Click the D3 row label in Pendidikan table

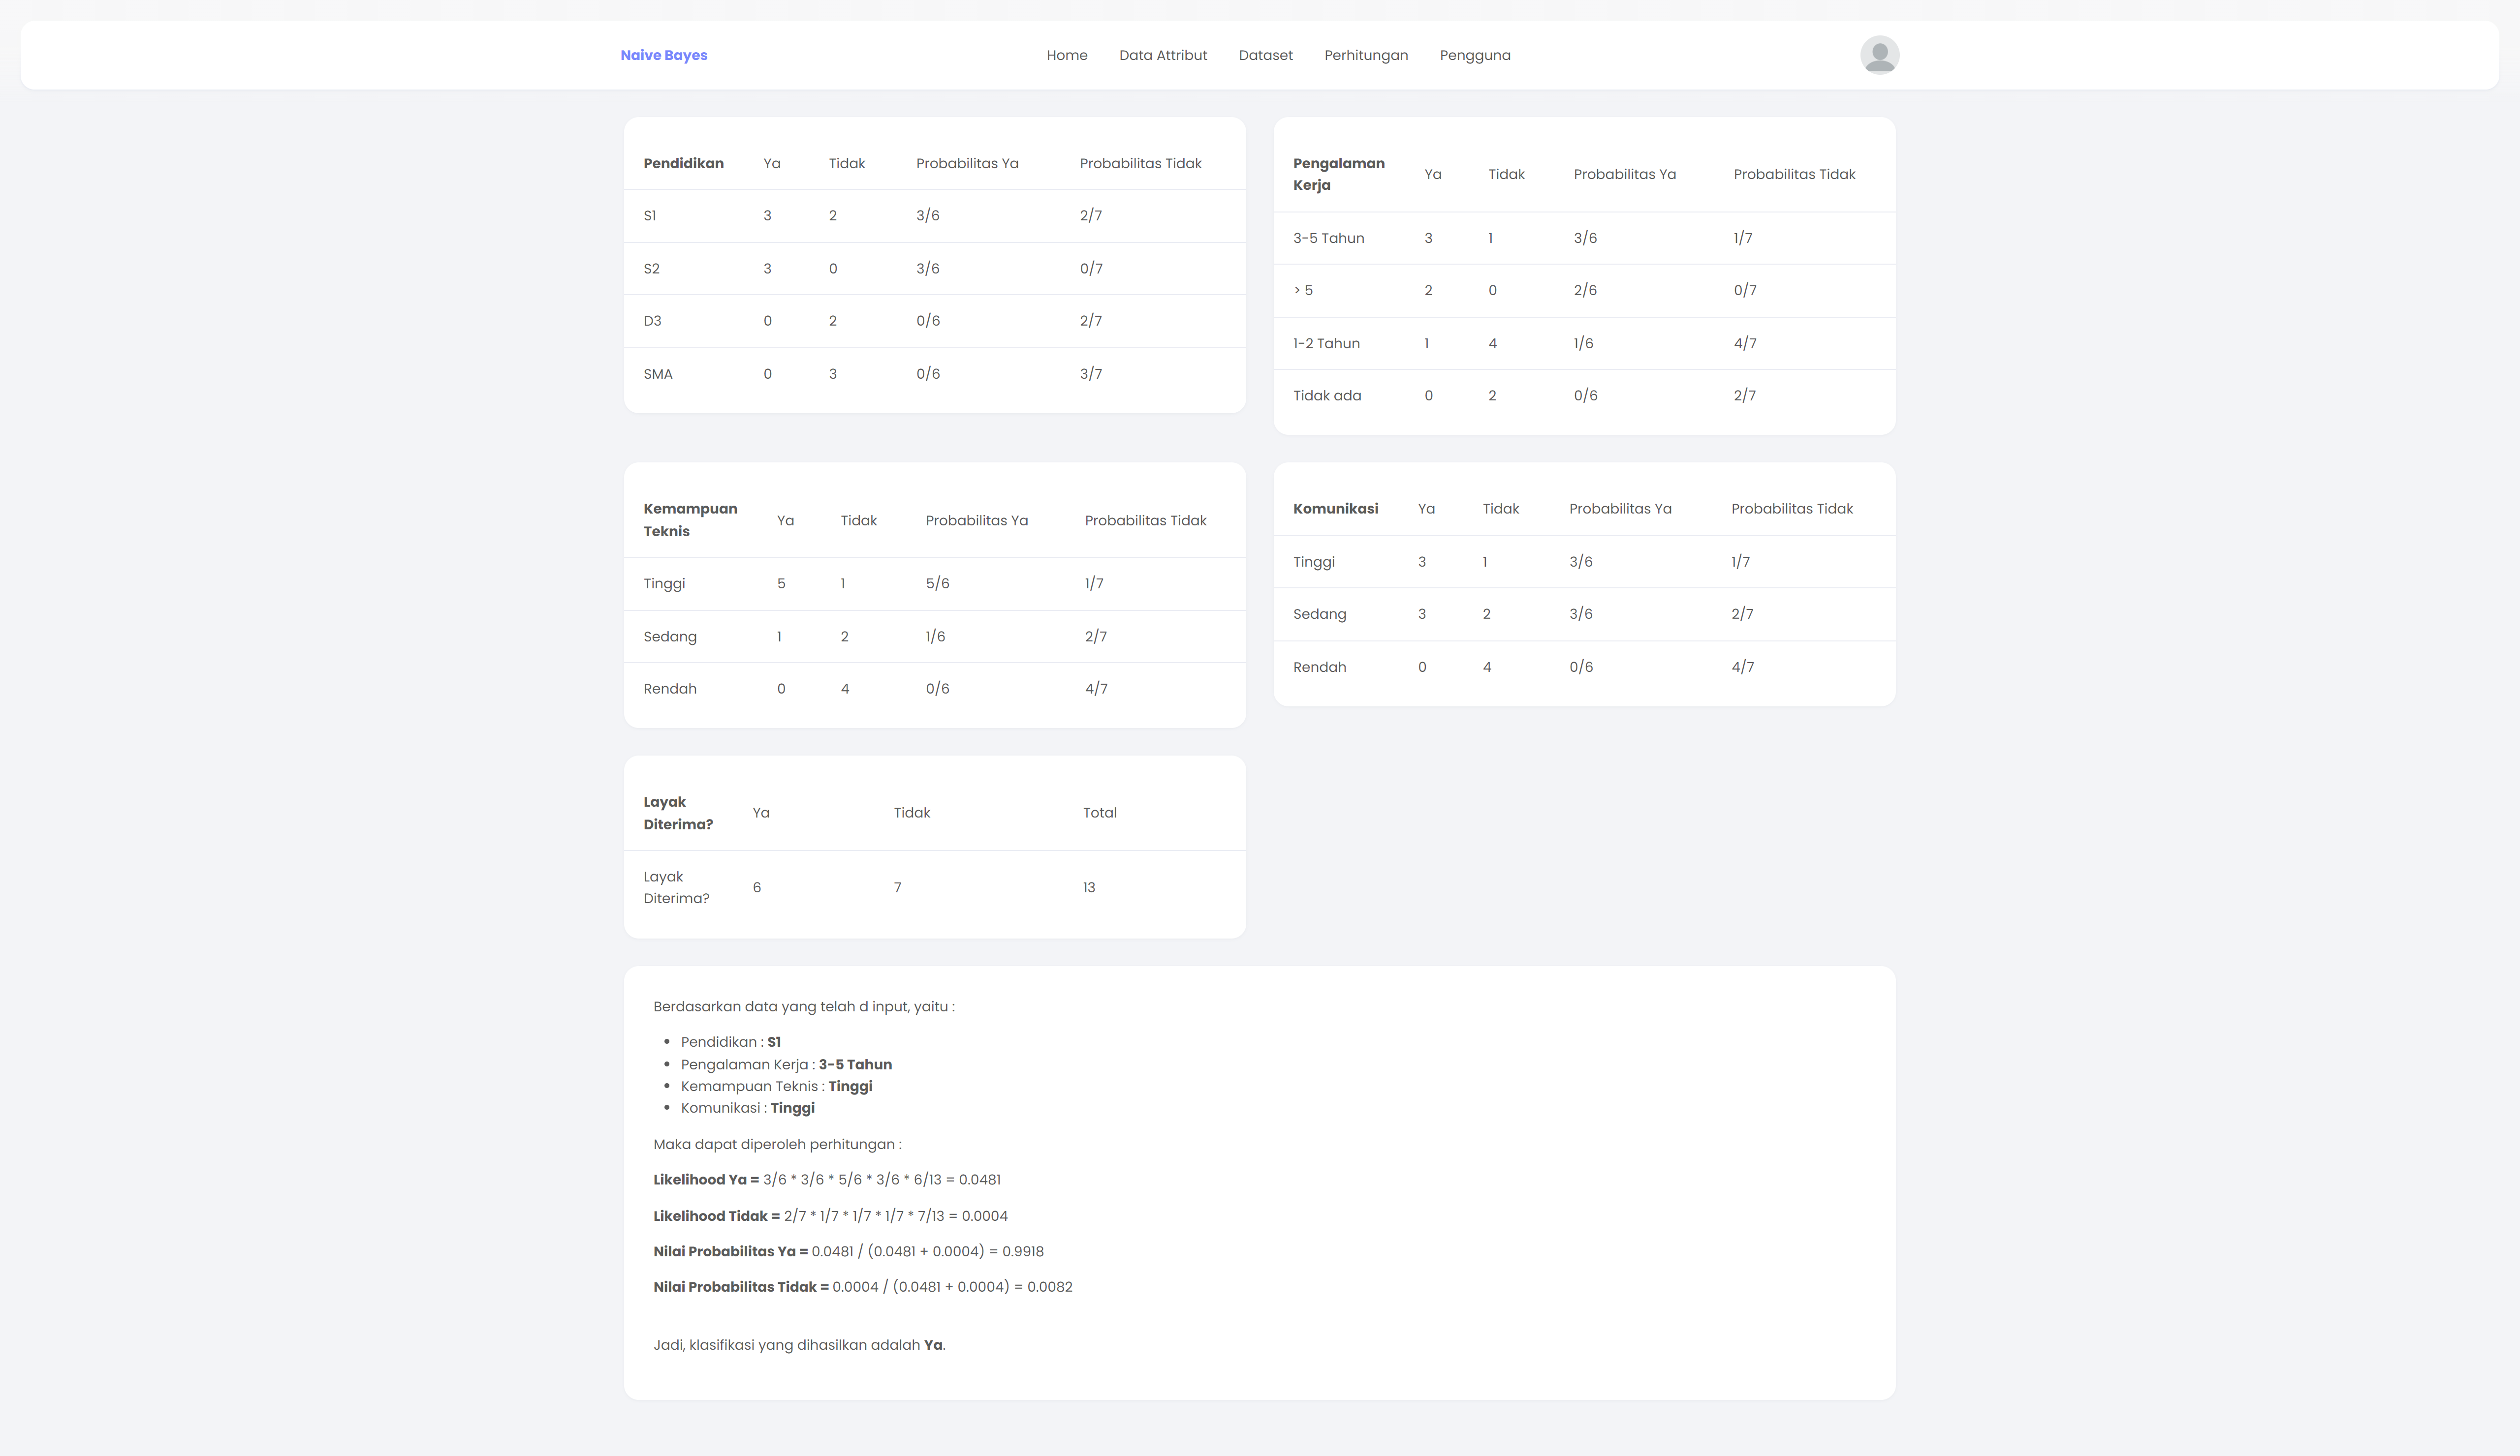pyautogui.click(x=652, y=321)
